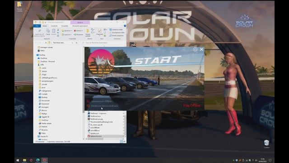Select TestDrive2.exe file in list
Screen dimensions: 289x163
94,116
